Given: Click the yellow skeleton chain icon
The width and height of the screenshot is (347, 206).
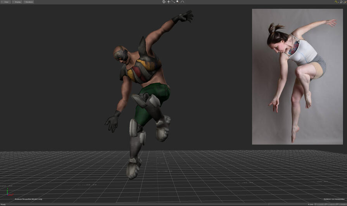Looking at the screenshot, I should tap(336, 2).
